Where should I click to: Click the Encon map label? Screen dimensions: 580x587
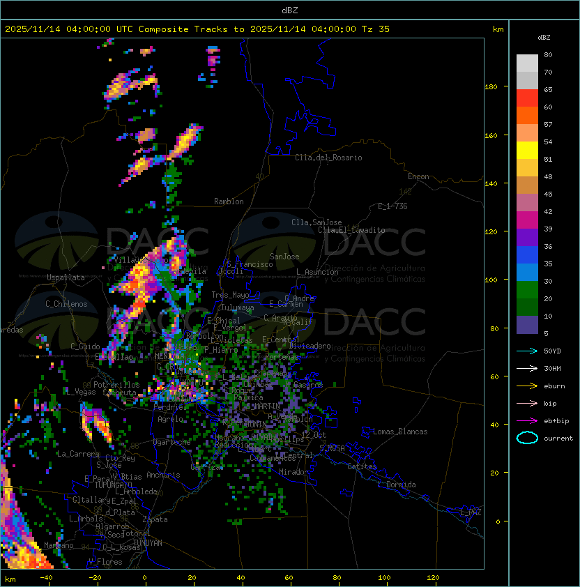tap(418, 176)
